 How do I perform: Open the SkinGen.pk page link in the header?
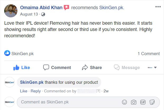(x=111, y=8)
